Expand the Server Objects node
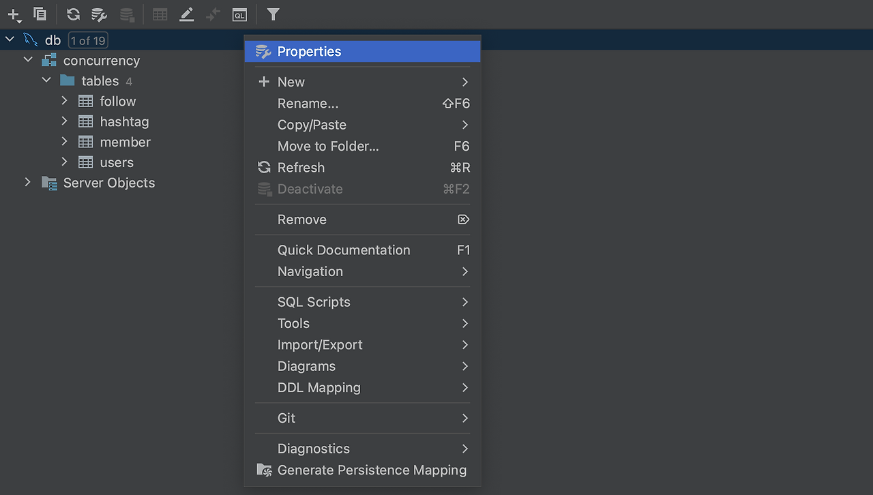Screen dimensions: 873x495 click(x=28, y=183)
